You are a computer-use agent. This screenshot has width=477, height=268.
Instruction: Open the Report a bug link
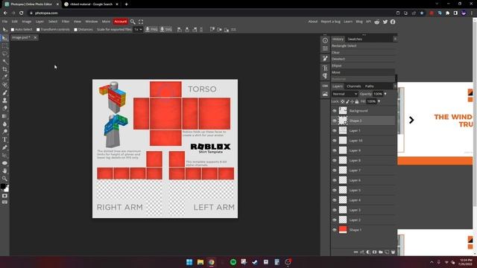pyautogui.click(x=330, y=22)
